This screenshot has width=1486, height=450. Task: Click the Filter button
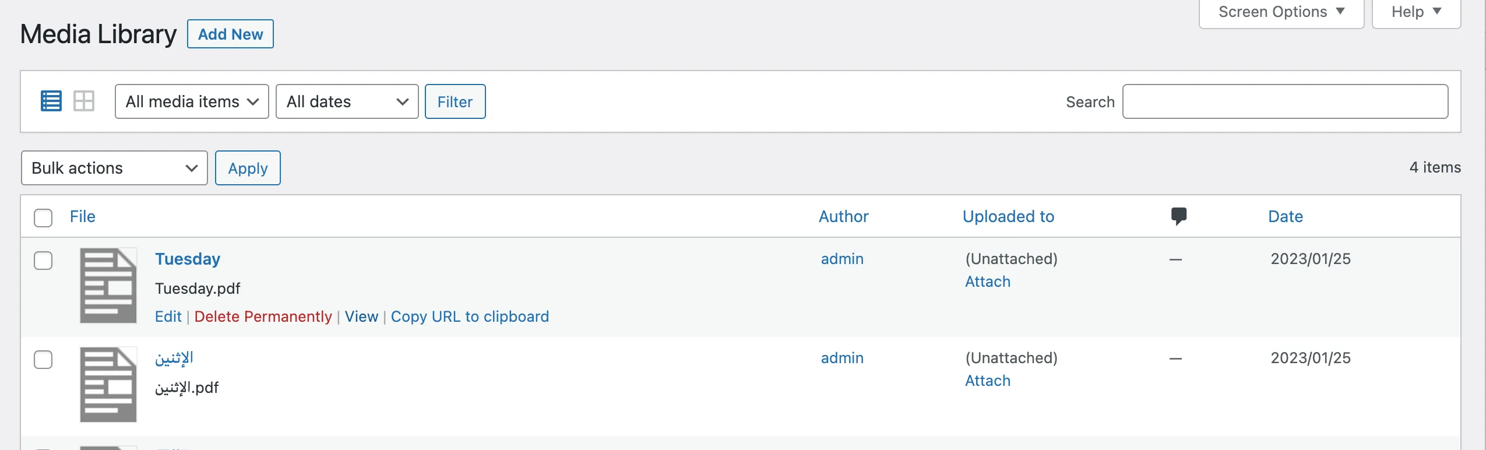(x=455, y=101)
